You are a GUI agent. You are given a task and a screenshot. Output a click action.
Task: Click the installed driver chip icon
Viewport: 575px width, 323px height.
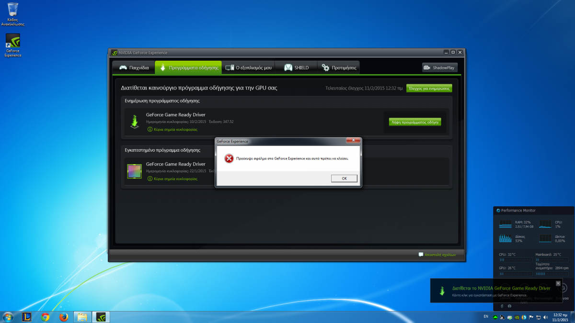click(134, 171)
